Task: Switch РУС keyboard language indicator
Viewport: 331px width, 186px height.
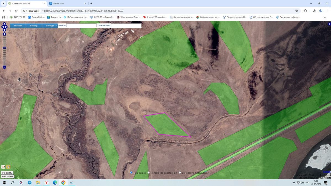Action: 307,182
